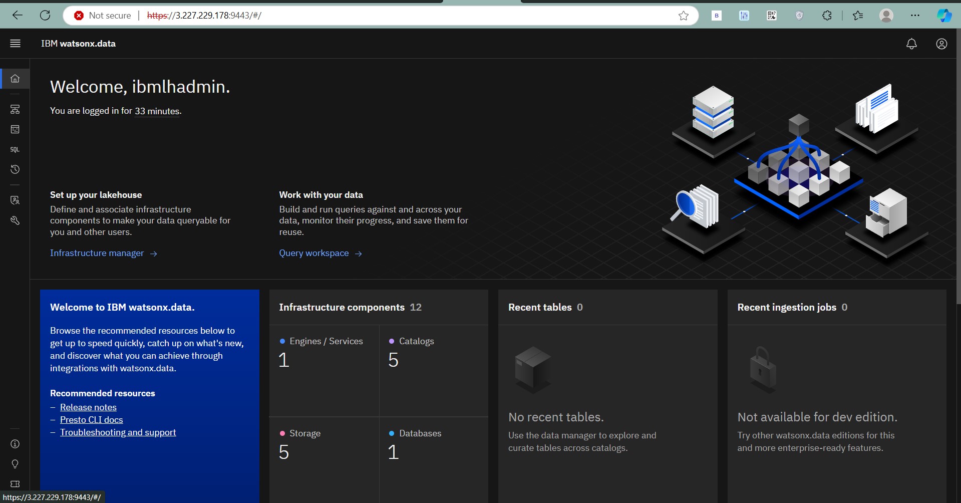Click the 'No recent tables.' text
Viewport: 961px width, 503px height.
[556, 417]
